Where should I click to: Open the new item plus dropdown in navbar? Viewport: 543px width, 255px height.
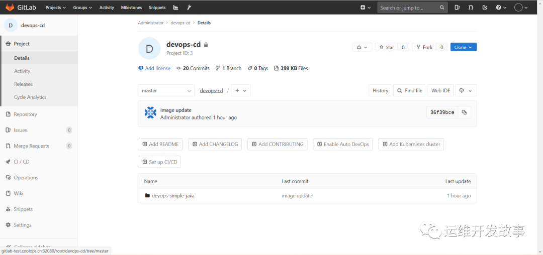pyautogui.click(x=366, y=7)
